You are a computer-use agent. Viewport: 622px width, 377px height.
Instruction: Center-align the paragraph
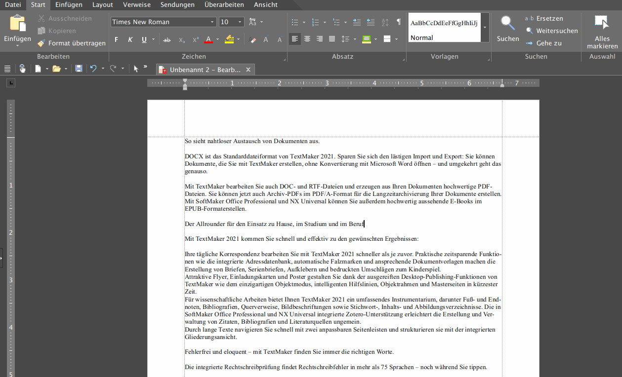pyautogui.click(x=307, y=39)
